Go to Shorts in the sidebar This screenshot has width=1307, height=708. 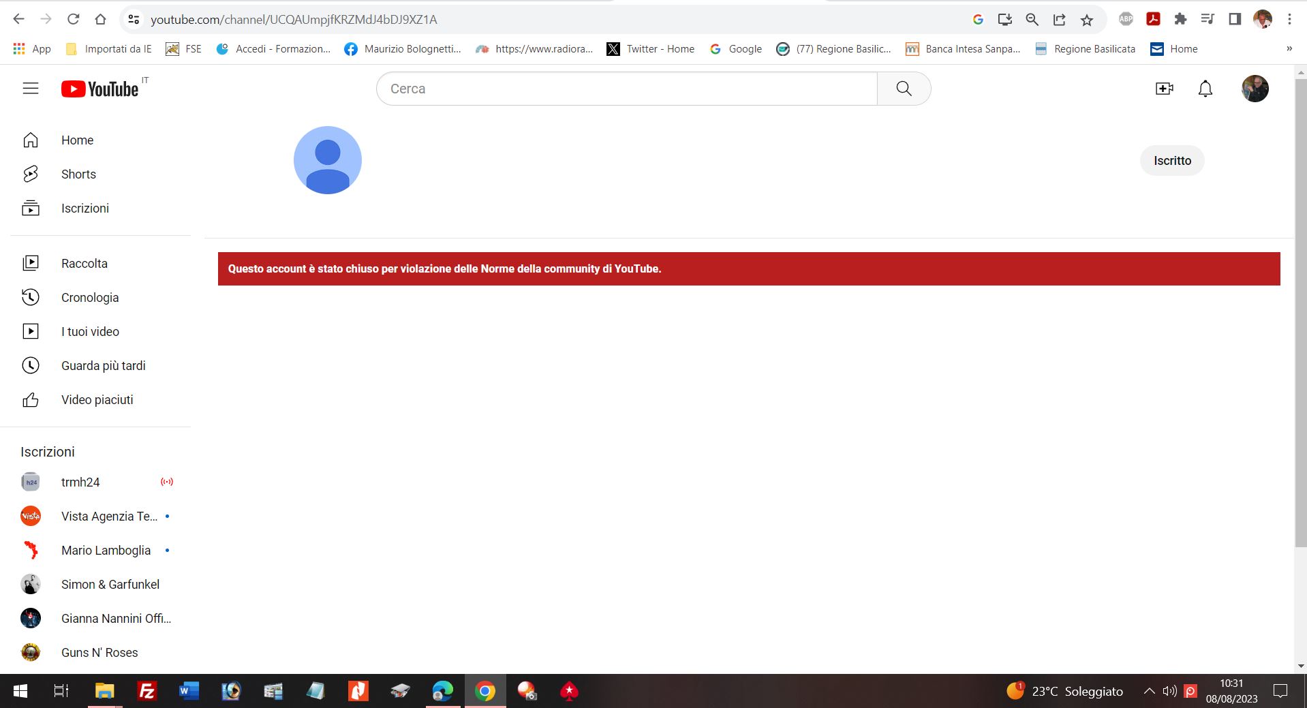78,174
